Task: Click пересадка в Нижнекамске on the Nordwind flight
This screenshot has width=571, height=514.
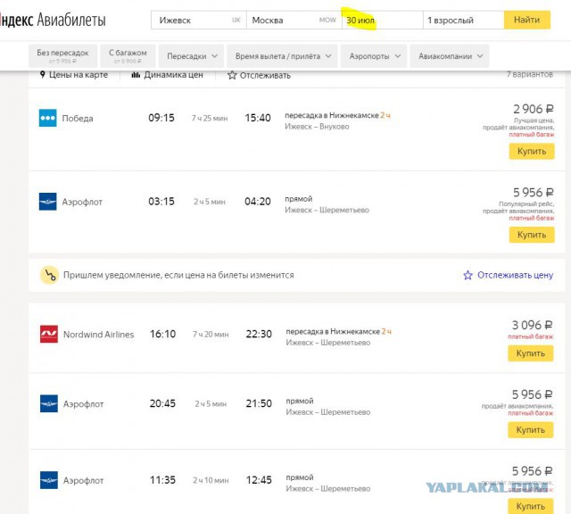Action: tap(333, 331)
